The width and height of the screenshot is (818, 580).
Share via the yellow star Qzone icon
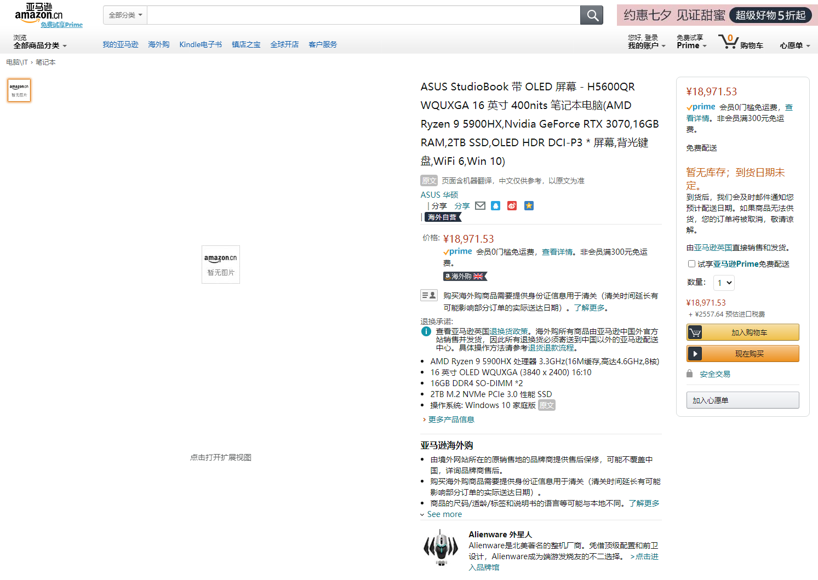pyautogui.click(x=529, y=206)
